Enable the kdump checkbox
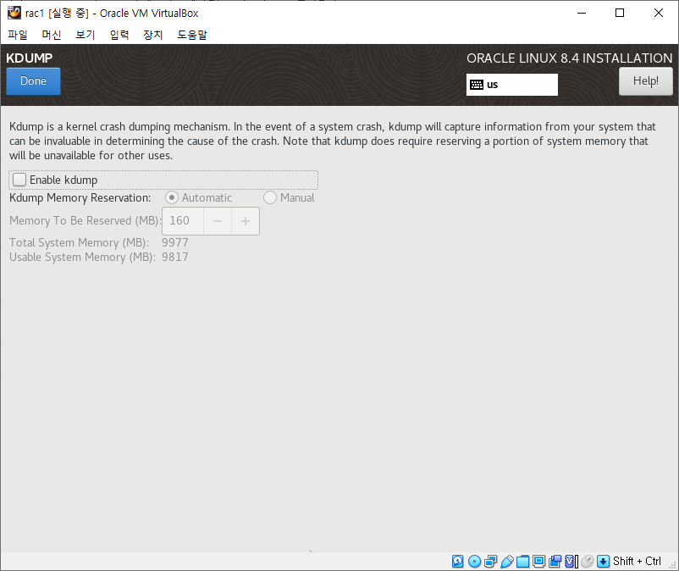Image resolution: width=679 pixels, height=571 pixels. (x=19, y=180)
